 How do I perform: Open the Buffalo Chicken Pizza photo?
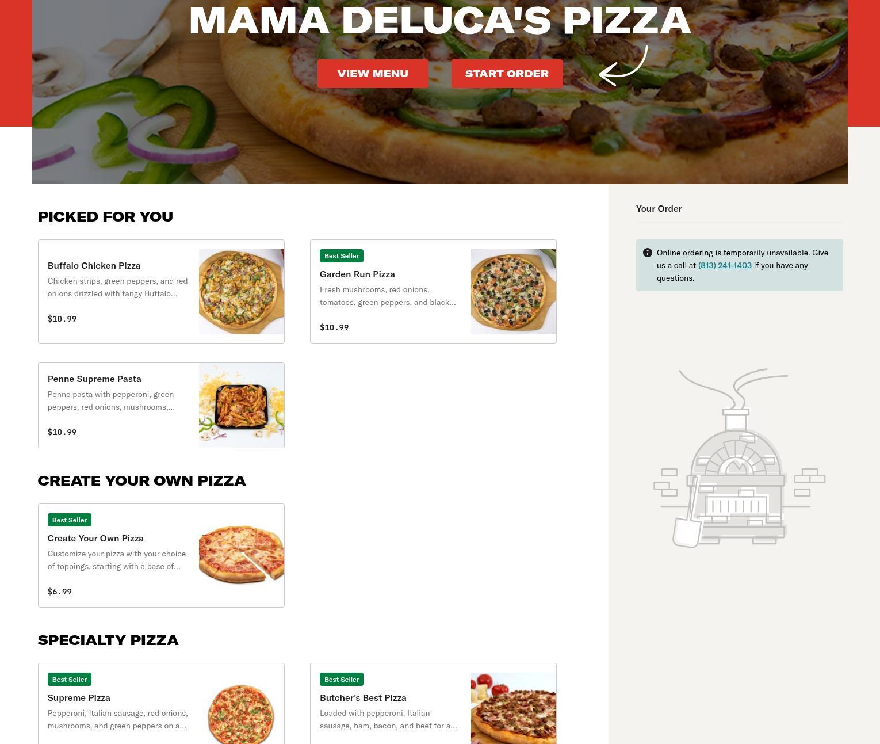coord(242,292)
